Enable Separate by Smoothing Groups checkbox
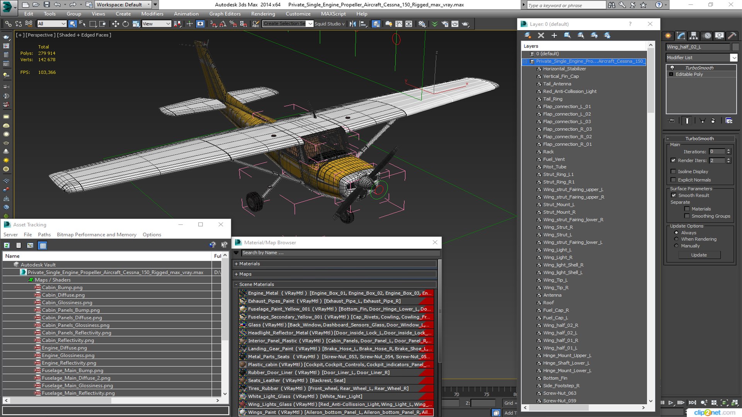Image resolution: width=742 pixels, height=417 pixels. tap(687, 216)
